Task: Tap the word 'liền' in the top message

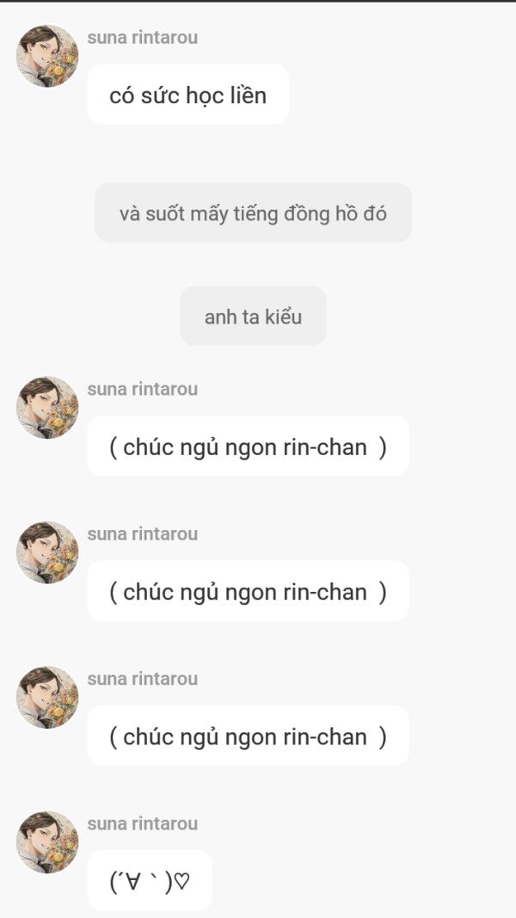Action: [x=248, y=95]
